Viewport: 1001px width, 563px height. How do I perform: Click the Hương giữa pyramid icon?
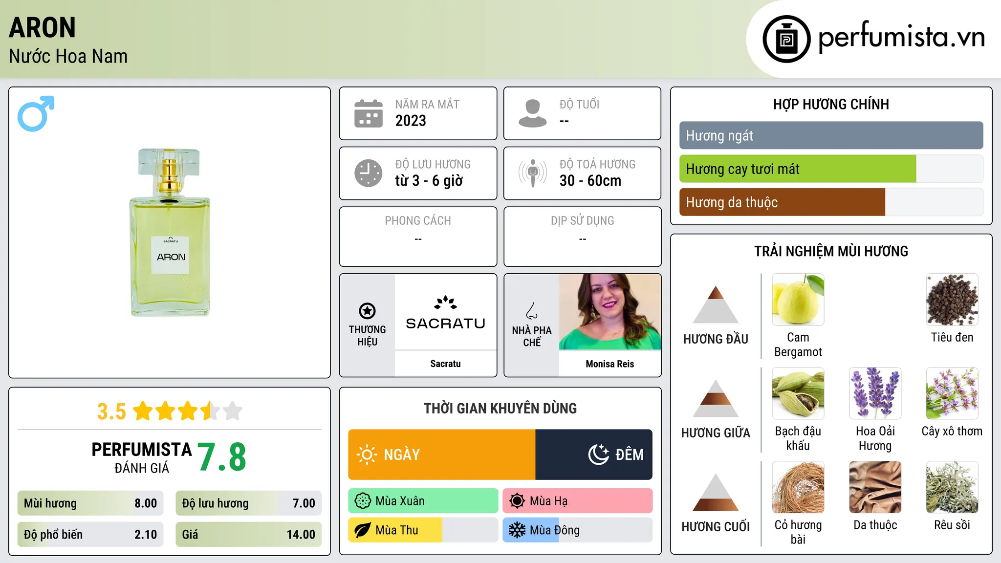pos(716,398)
